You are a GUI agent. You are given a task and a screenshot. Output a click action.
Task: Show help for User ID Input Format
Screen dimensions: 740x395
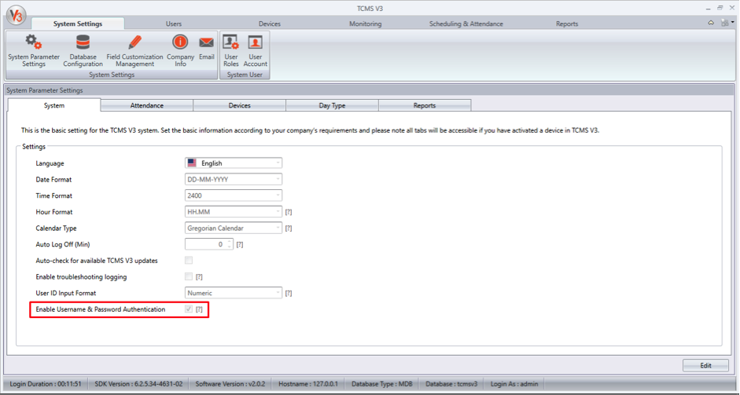[289, 293]
